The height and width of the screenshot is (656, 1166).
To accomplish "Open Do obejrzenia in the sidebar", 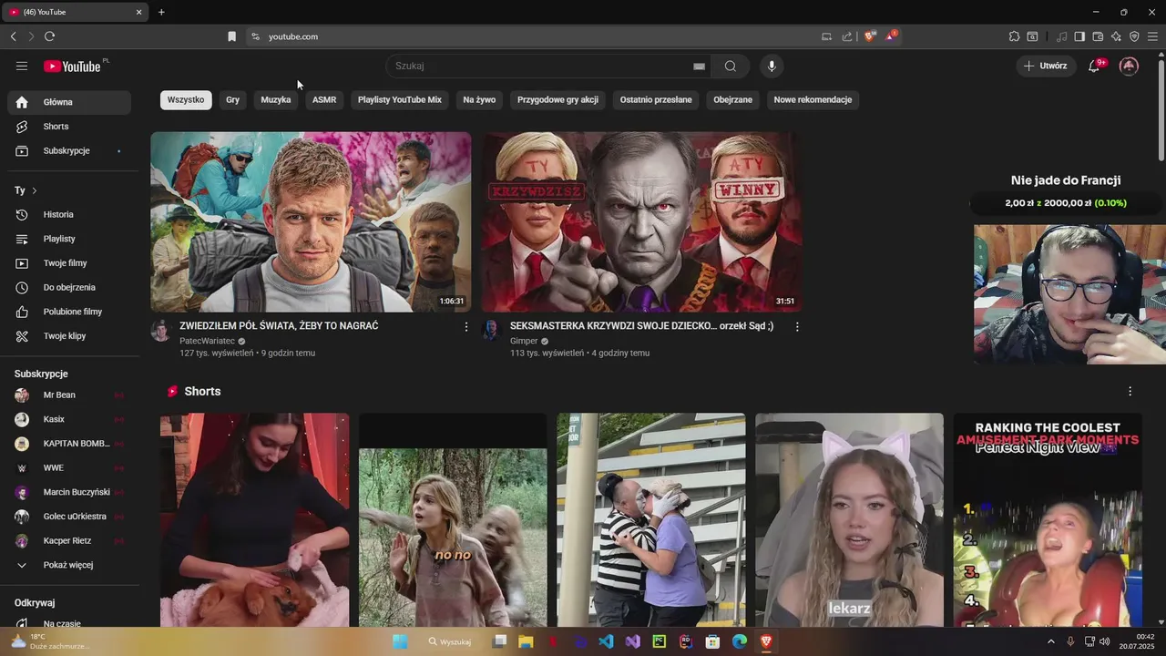I will tap(69, 287).
